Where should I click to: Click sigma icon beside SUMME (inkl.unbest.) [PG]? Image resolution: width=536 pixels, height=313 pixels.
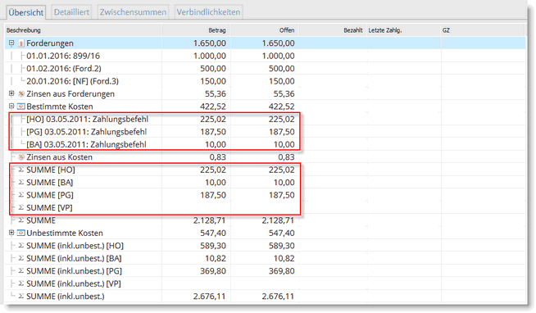click(x=21, y=270)
